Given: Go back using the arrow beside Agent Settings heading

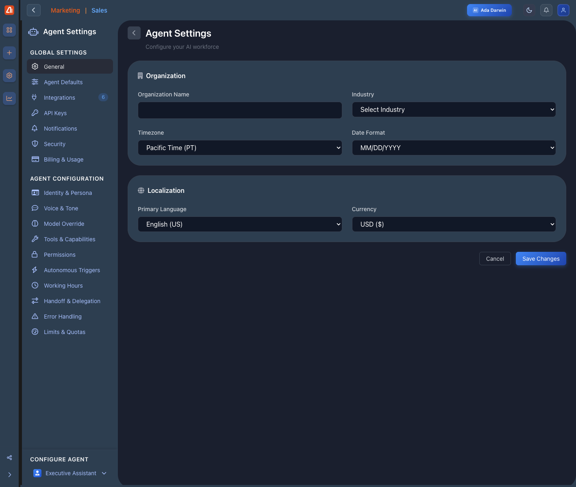Looking at the screenshot, I should click(x=134, y=33).
